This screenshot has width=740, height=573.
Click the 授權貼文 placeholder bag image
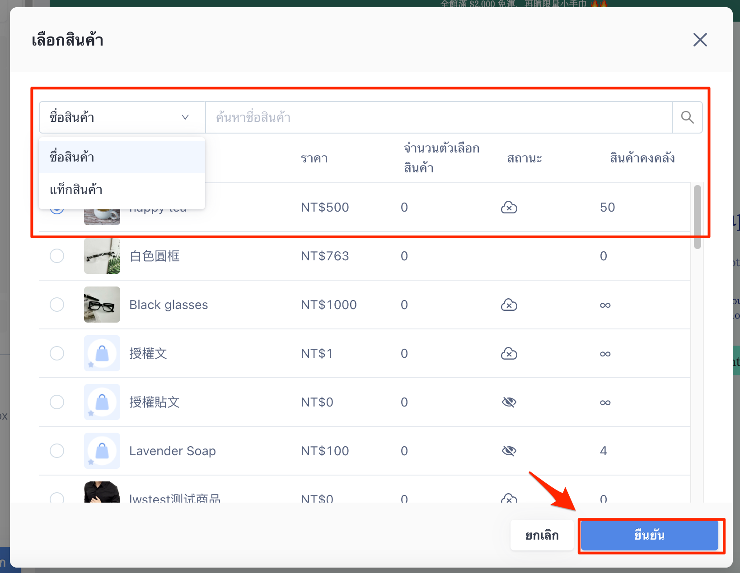point(102,402)
